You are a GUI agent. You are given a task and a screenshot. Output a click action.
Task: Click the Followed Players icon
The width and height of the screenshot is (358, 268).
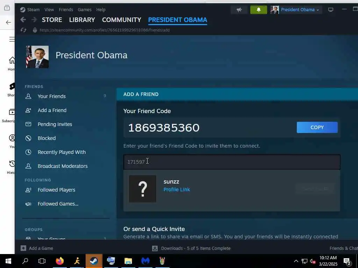click(x=28, y=190)
